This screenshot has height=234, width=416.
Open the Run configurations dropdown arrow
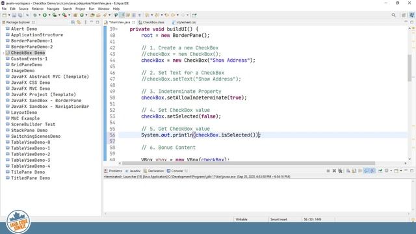(x=49, y=16)
